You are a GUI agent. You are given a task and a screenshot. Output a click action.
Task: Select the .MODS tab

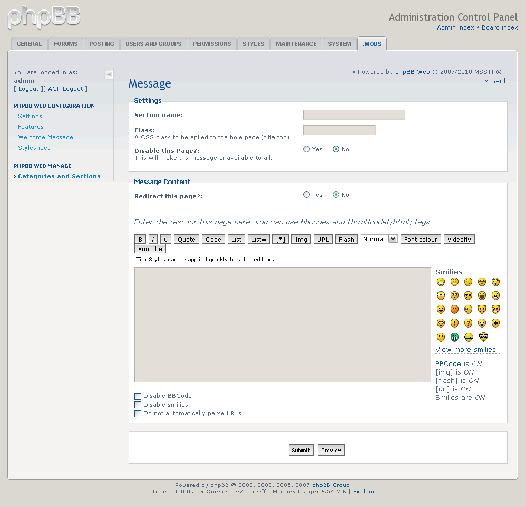point(372,44)
